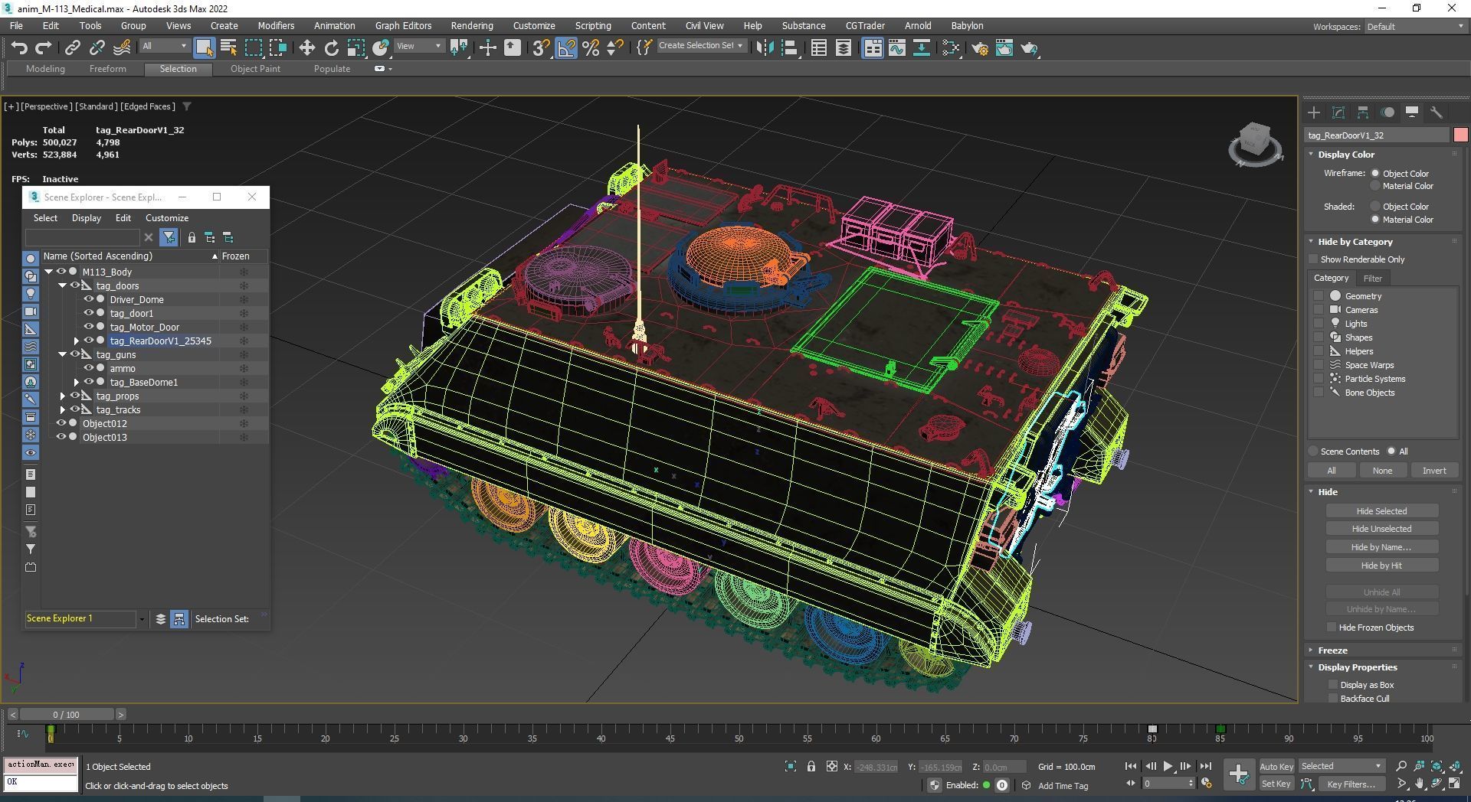Toggle the lock icon in Scene Explorer toolbar
1471x802 pixels.
click(192, 238)
